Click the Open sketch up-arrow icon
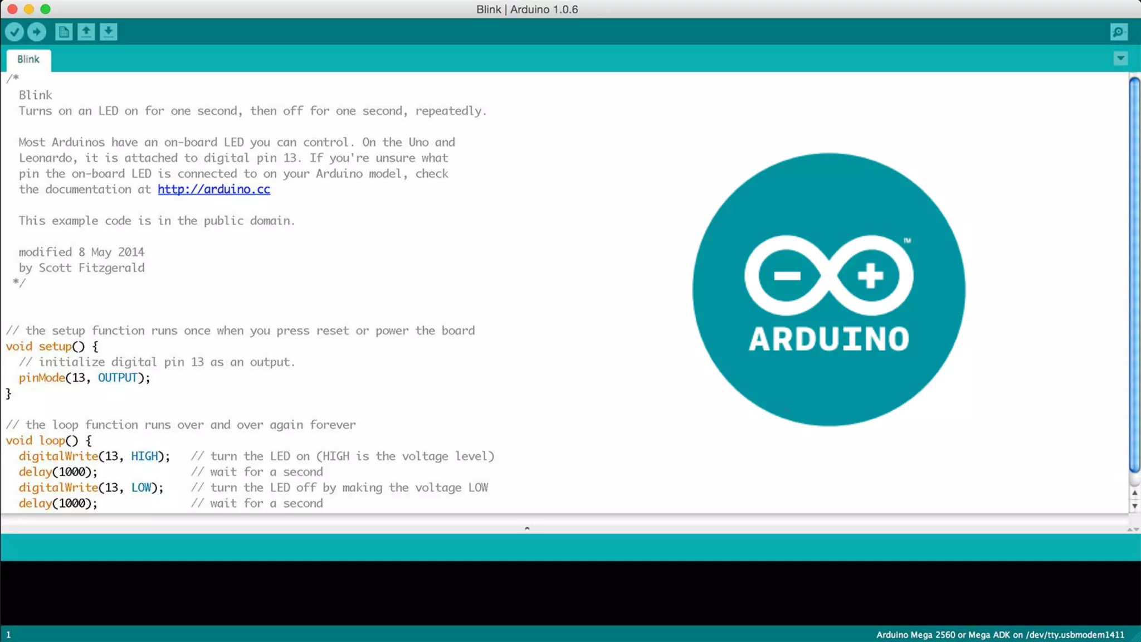 click(86, 32)
